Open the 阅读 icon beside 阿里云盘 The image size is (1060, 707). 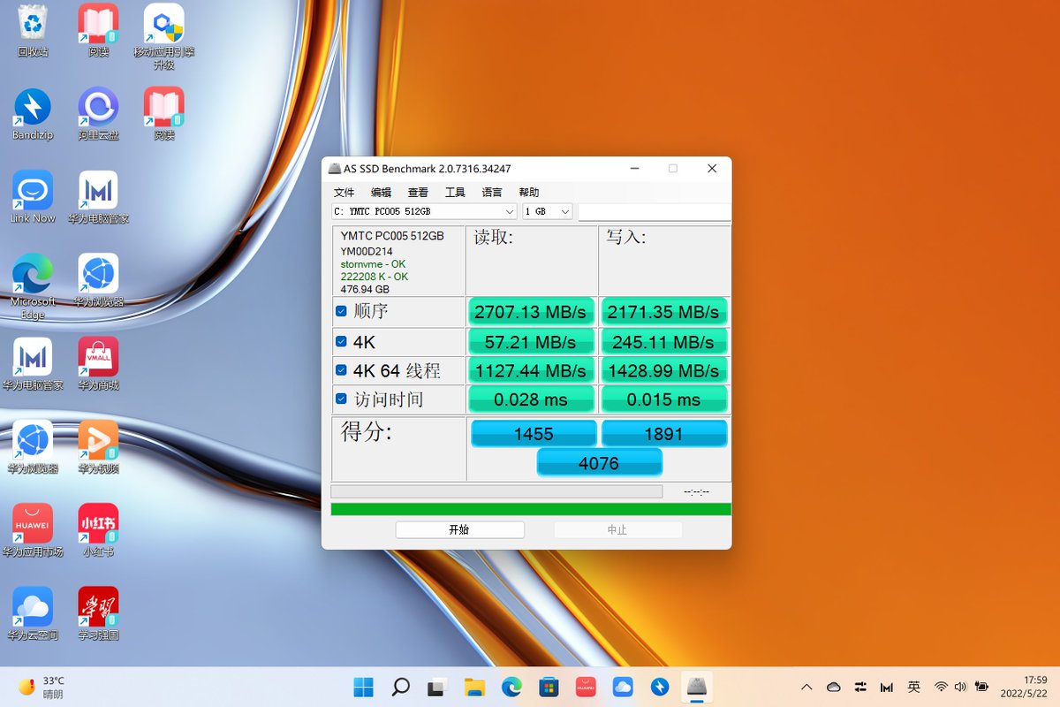tap(163, 114)
